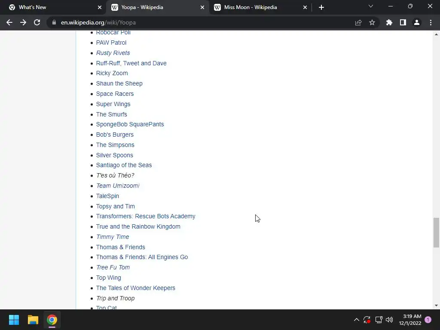Viewport: 440px width, 330px height.
Task: Open a new browser tab
Action: [x=321, y=7]
